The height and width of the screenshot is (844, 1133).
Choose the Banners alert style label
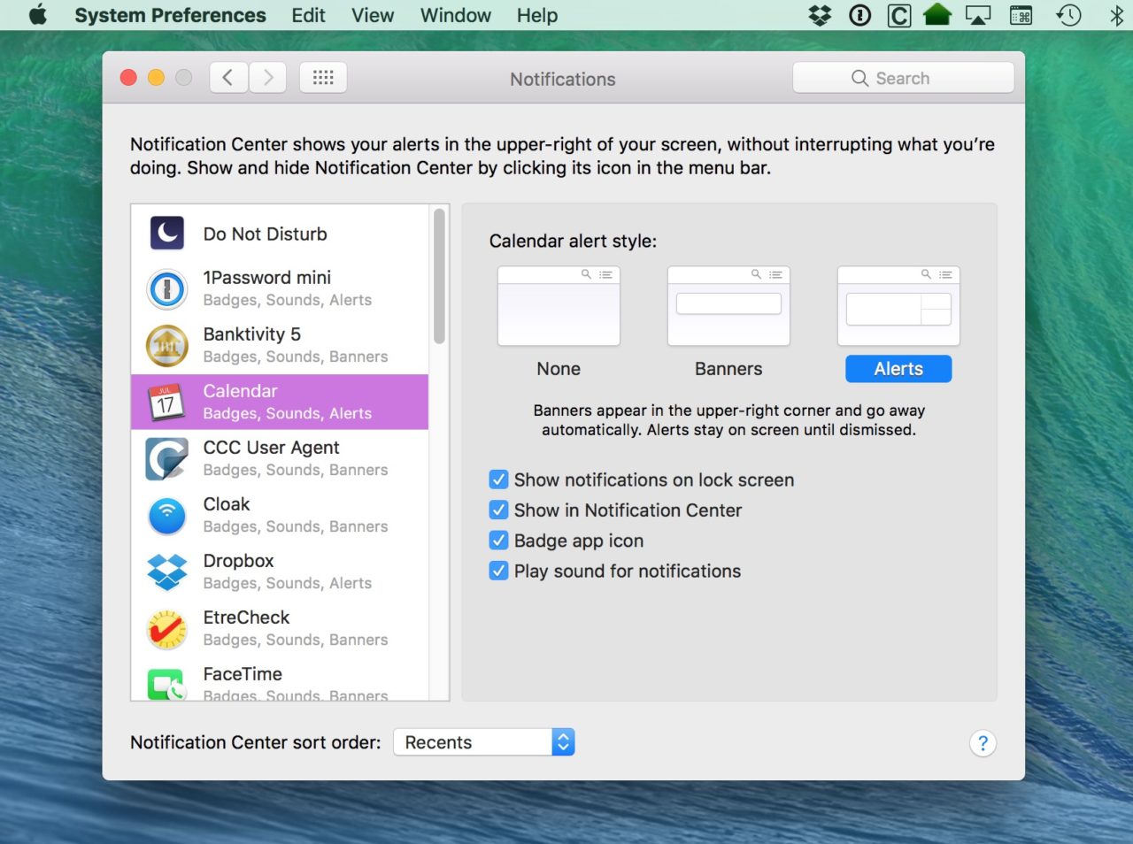click(x=728, y=369)
